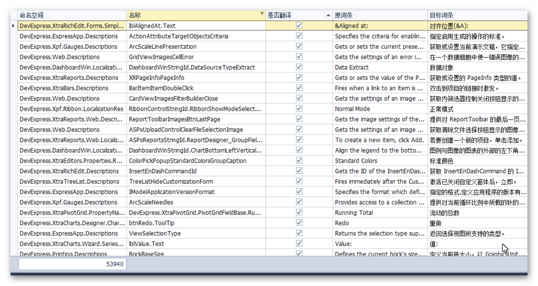Toggle checkbox for lblAlignedAt.Text row
This screenshot has width=538, height=286.
[299, 25]
